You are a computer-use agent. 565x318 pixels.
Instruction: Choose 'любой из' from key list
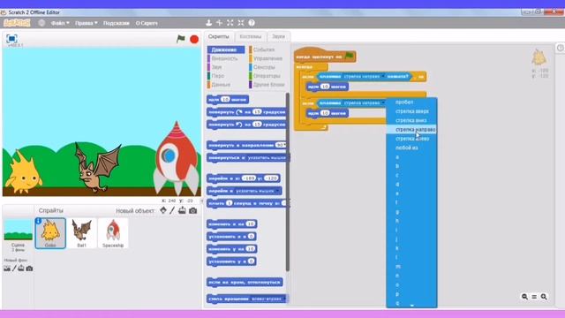pos(411,148)
